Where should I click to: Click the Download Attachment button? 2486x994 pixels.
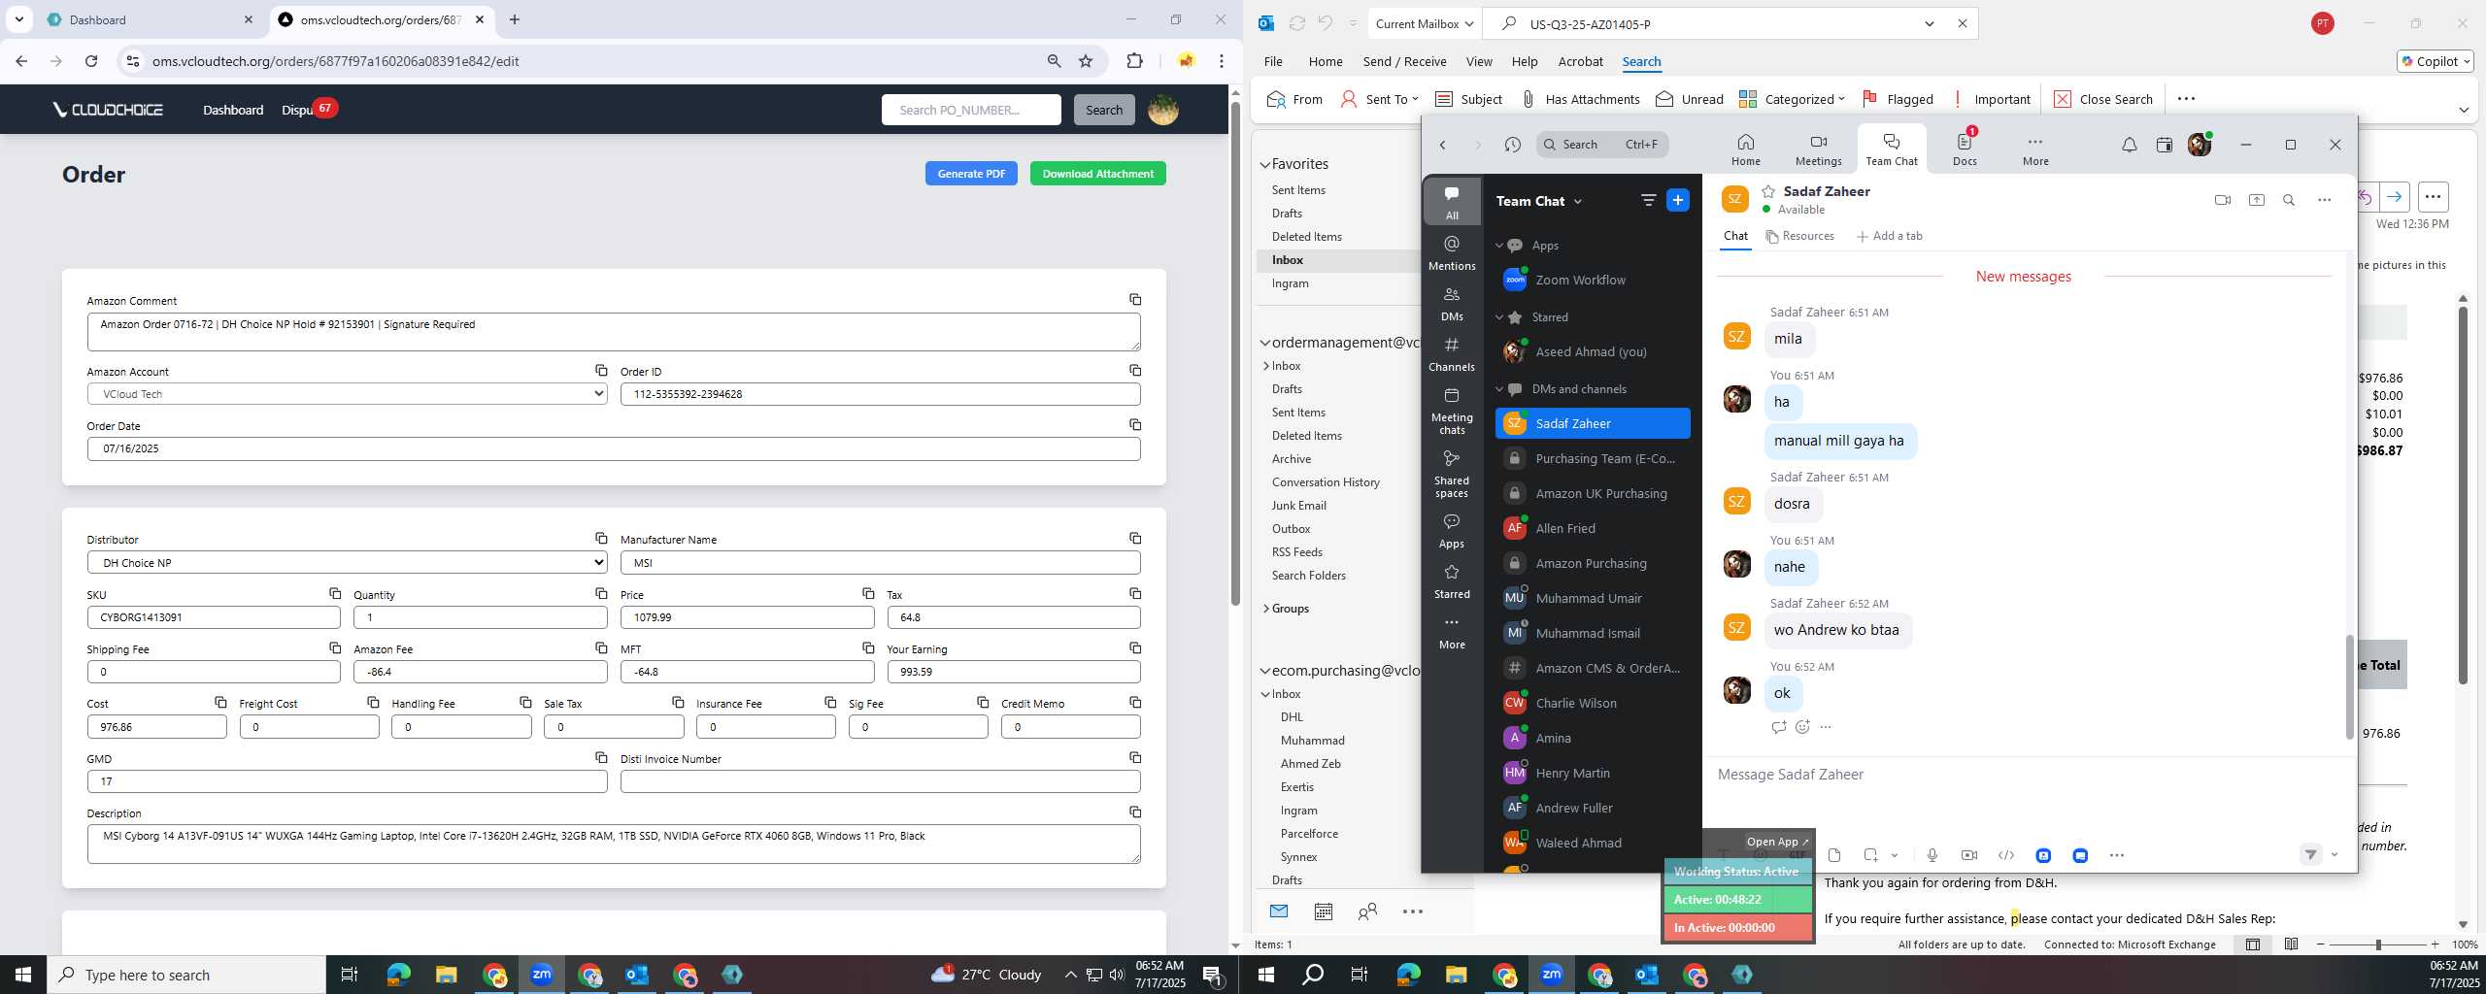click(x=1097, y=174)
